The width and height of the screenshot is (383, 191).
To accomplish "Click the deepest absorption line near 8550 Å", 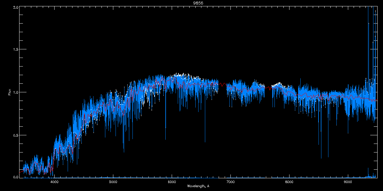I will 321,158.
